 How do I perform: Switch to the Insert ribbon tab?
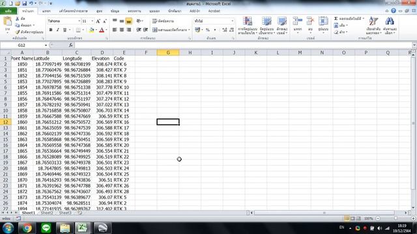point(46,11)
